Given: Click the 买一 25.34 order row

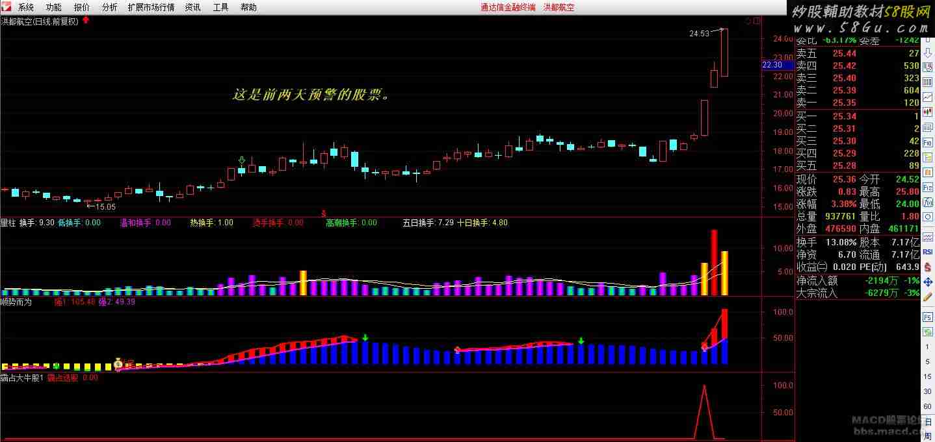Looking at the screenshot, I should pos(858,116).
